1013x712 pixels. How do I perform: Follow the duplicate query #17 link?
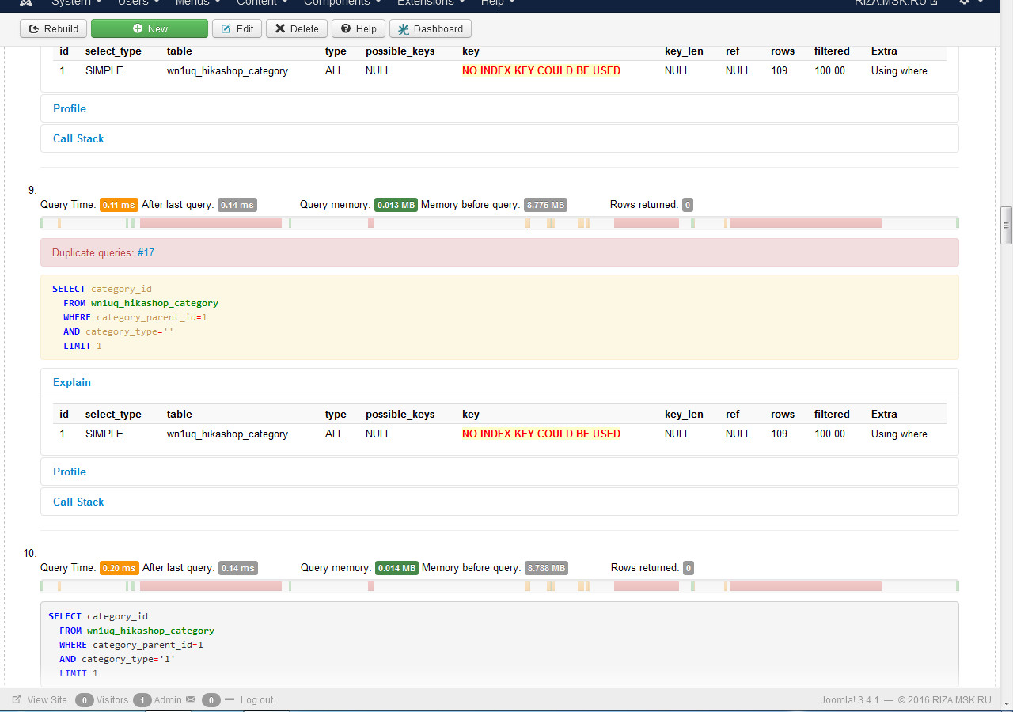pos(146,252)
